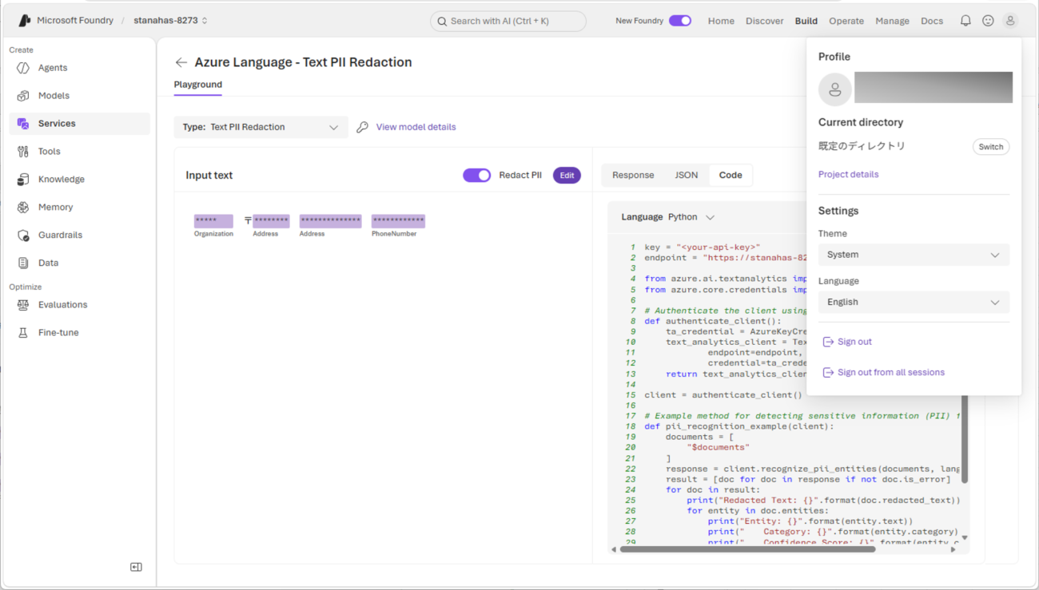Select the Services sidebar icon
Screen dimensions: 1039x590
click(23, 124)
